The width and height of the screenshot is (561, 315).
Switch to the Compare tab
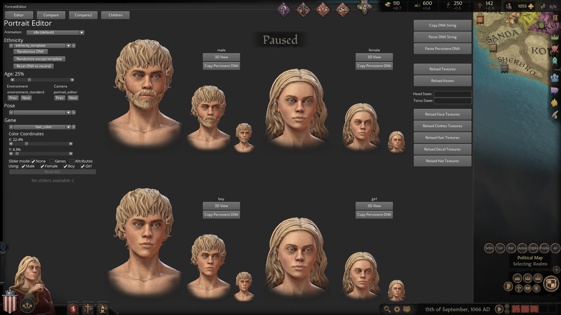(x=51, y=15)
